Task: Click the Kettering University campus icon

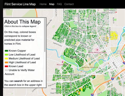Action: coord(90,65)
